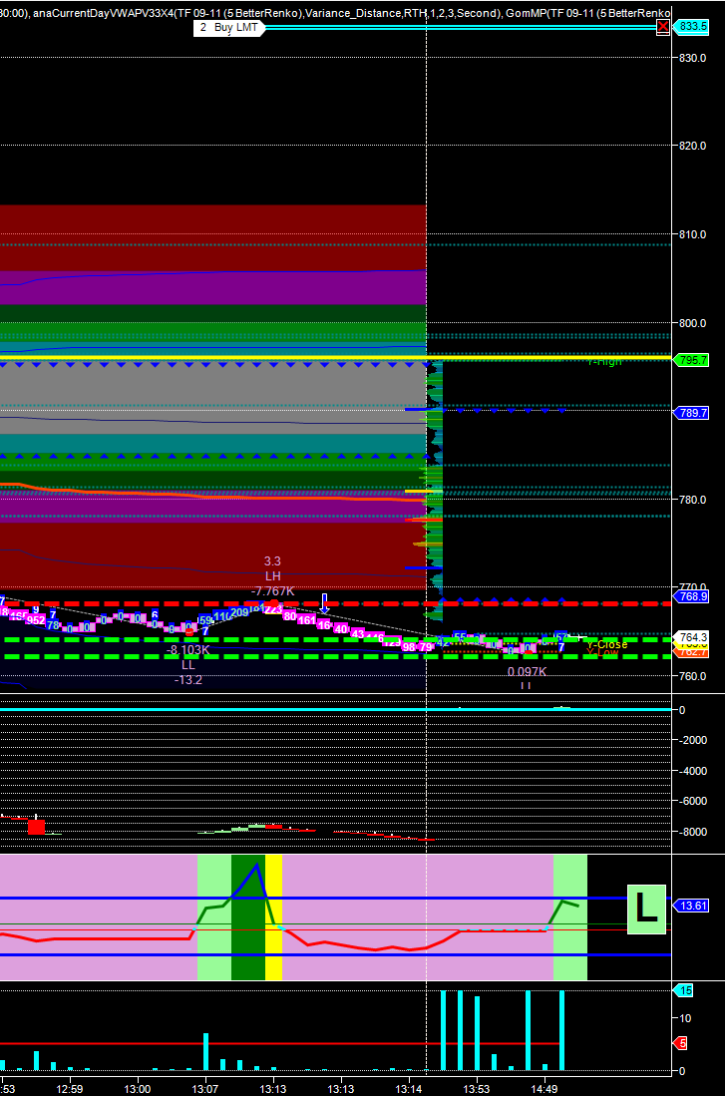Click the 764.3 current price marker
The image size is (725, 1096).
click(692, 637)
